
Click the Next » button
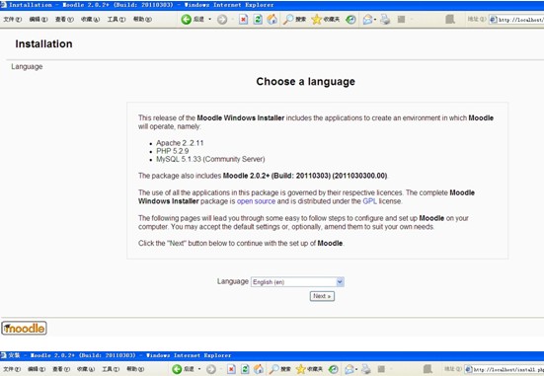click(x=322, y=296)
